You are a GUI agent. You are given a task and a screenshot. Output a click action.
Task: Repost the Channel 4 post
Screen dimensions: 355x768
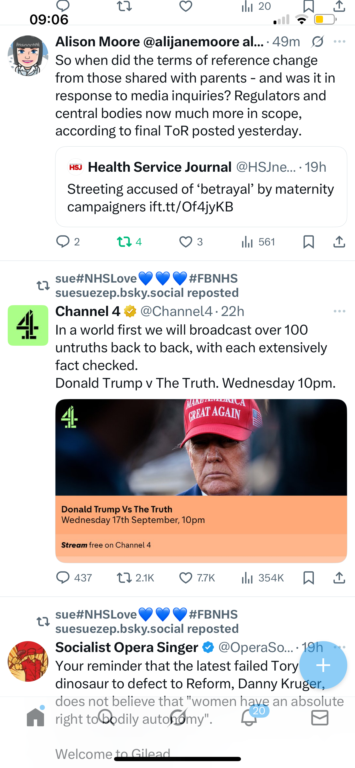point(124,577)
